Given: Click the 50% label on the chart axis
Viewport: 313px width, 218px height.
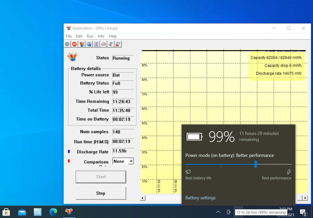Looking at the screenshot, I should (144, 123).
